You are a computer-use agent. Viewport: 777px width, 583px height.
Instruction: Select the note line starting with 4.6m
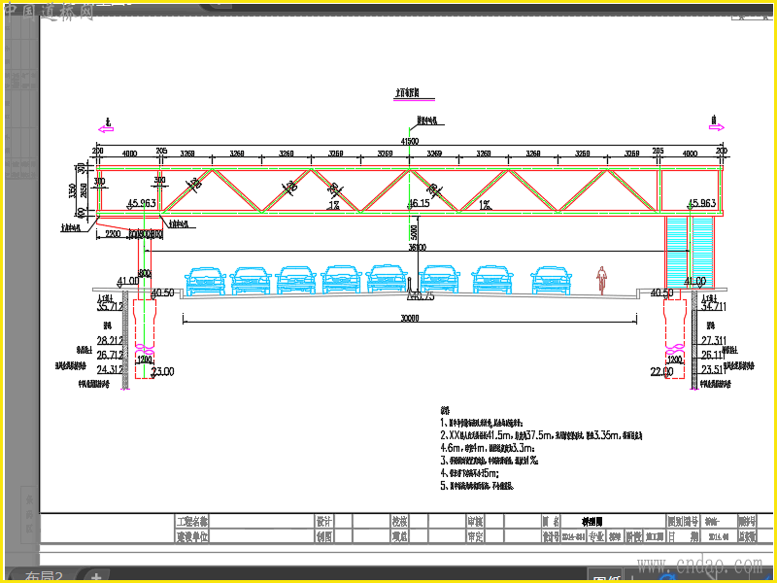(488, 448)
